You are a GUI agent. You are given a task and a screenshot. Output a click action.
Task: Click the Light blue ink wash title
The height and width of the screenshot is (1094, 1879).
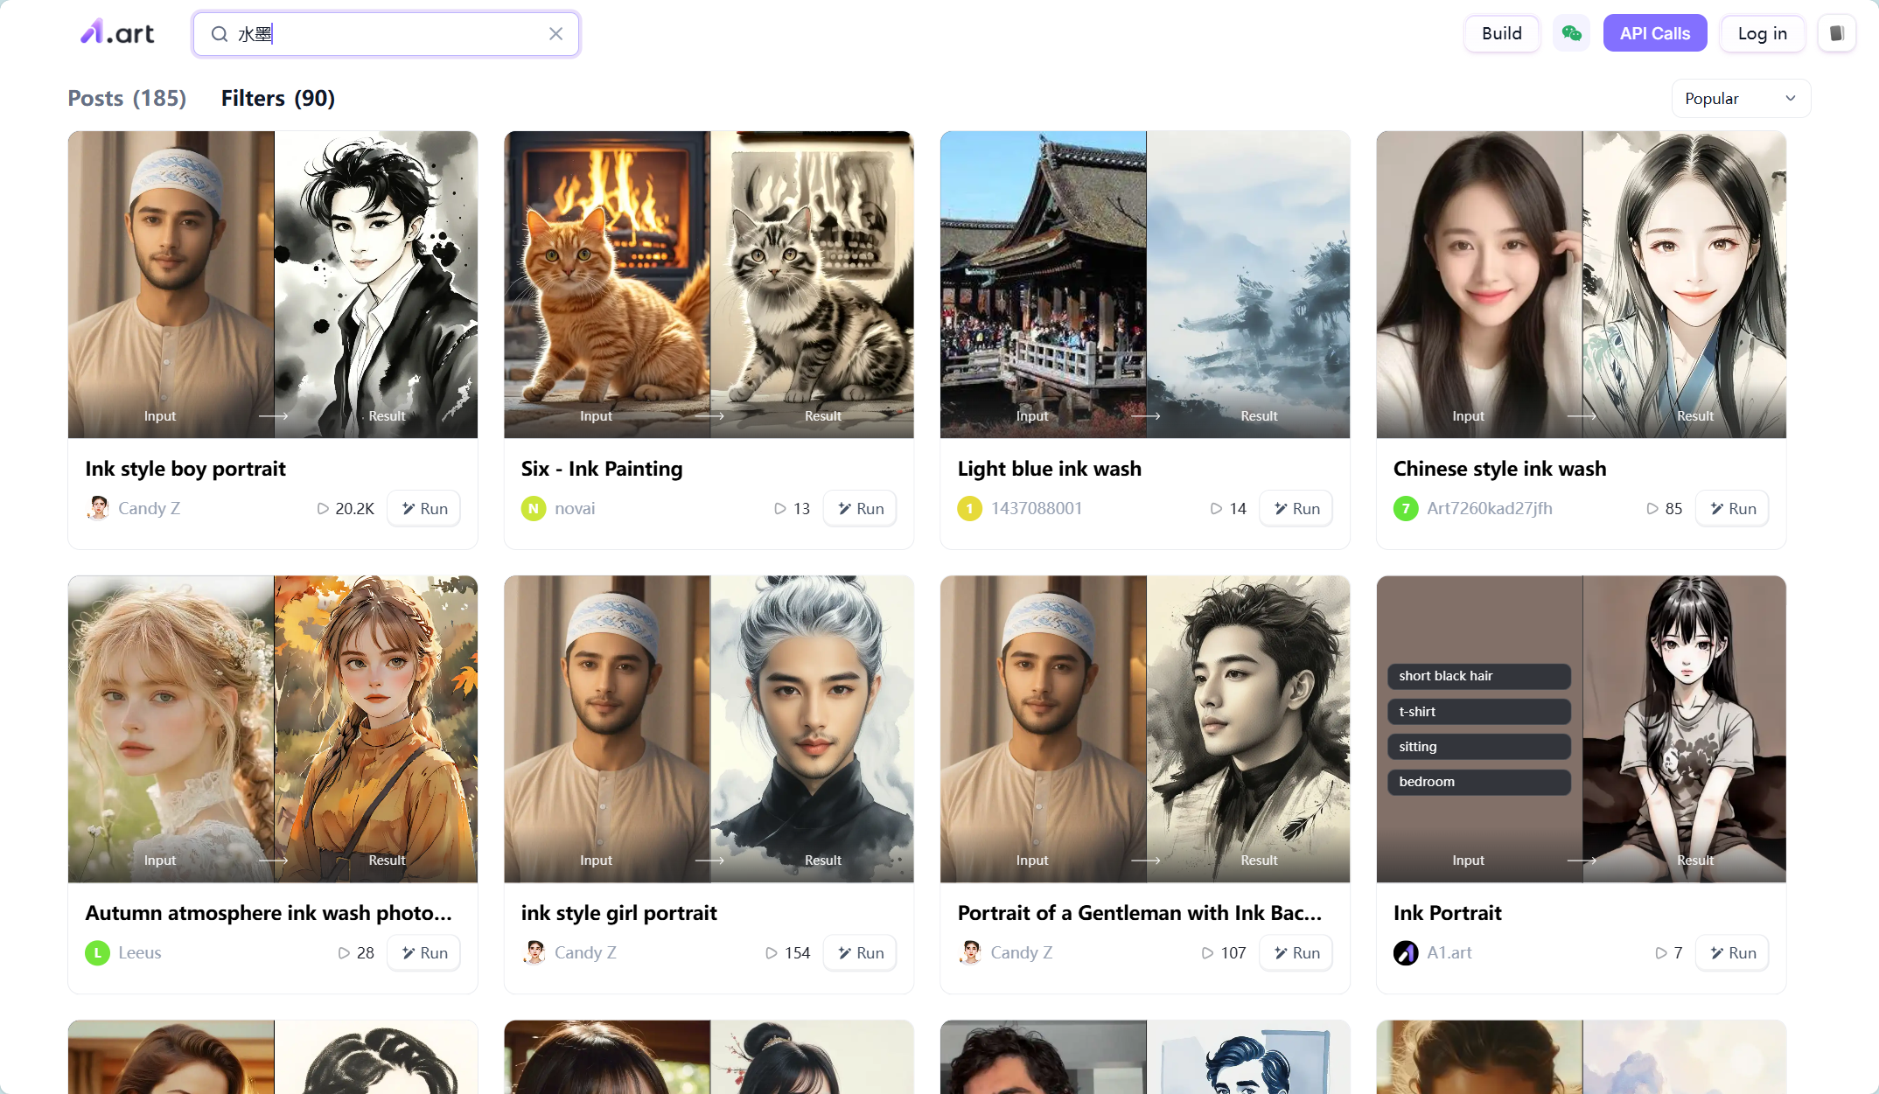pyautogui.click(x=1049, y=469)
